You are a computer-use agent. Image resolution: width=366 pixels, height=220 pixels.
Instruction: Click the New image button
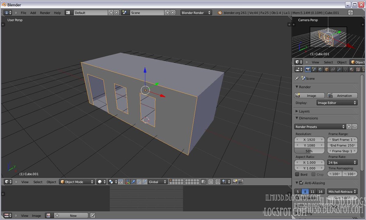[71, 215]
